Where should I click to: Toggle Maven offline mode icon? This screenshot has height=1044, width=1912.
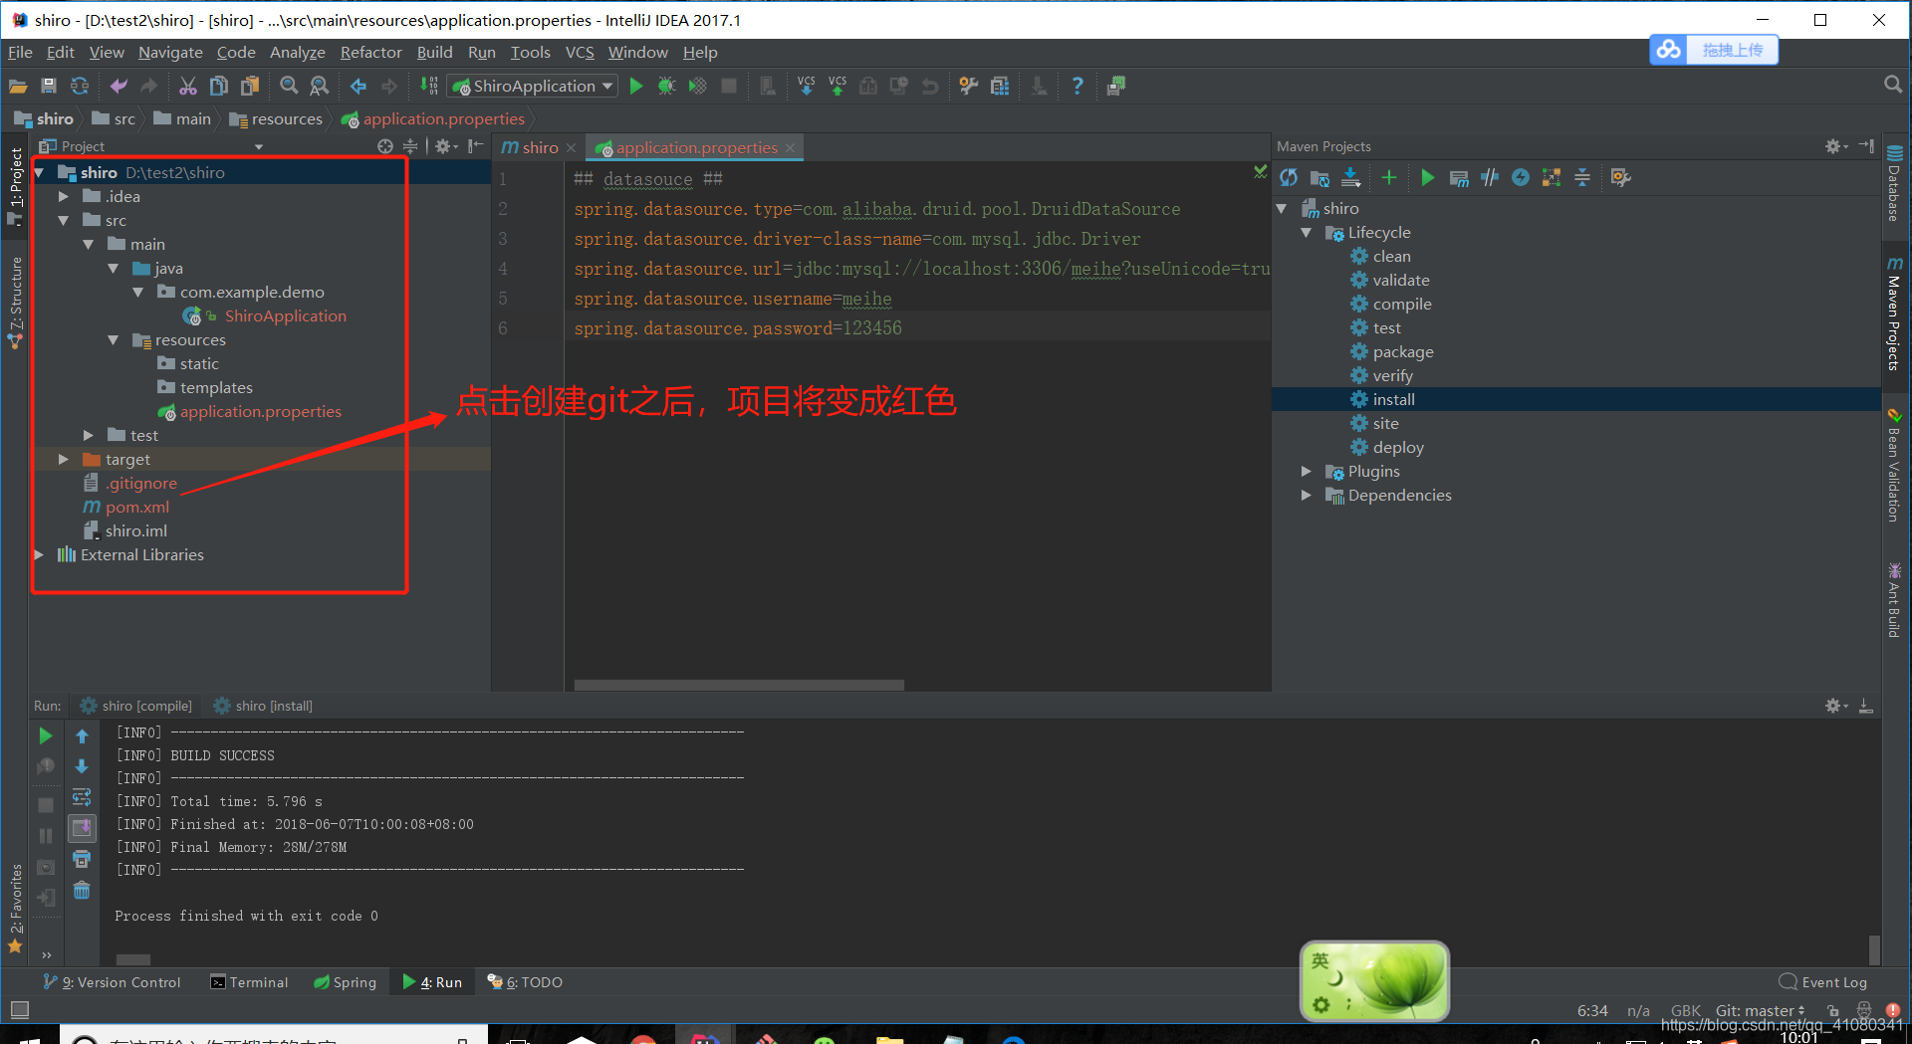[1490, 178]
